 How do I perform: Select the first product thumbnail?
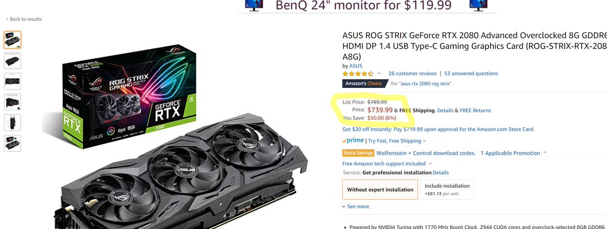[13, 40]
